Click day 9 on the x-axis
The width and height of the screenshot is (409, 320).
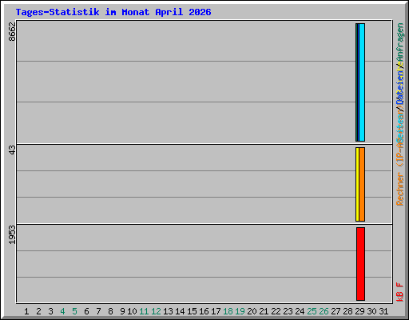click(x=122, y=311)
